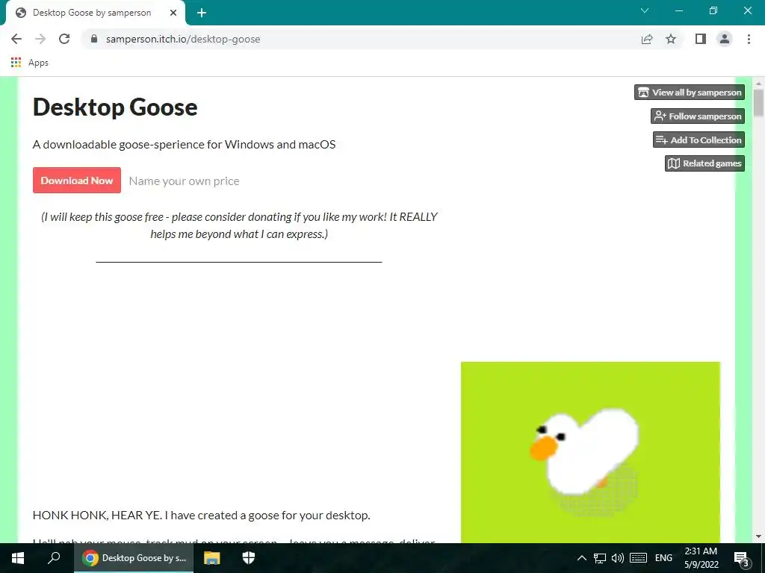The width and height of the screenshot is (765, 573).
Task: Open the taskbar clock and date
Action: pos(701,558)
